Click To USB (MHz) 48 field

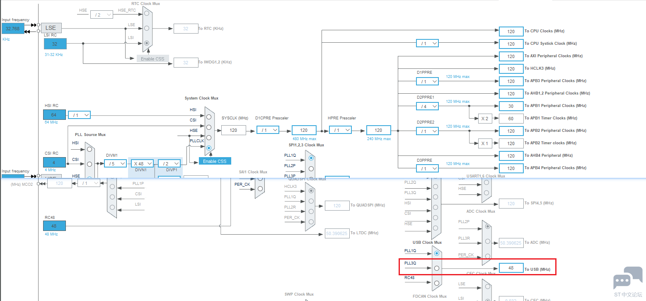[x=511, y=268]
